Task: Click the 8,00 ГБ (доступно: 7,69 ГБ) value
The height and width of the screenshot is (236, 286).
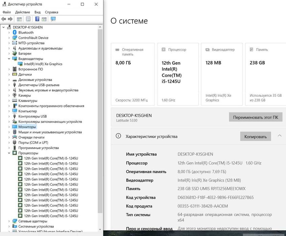Action: tap(202, 172)
